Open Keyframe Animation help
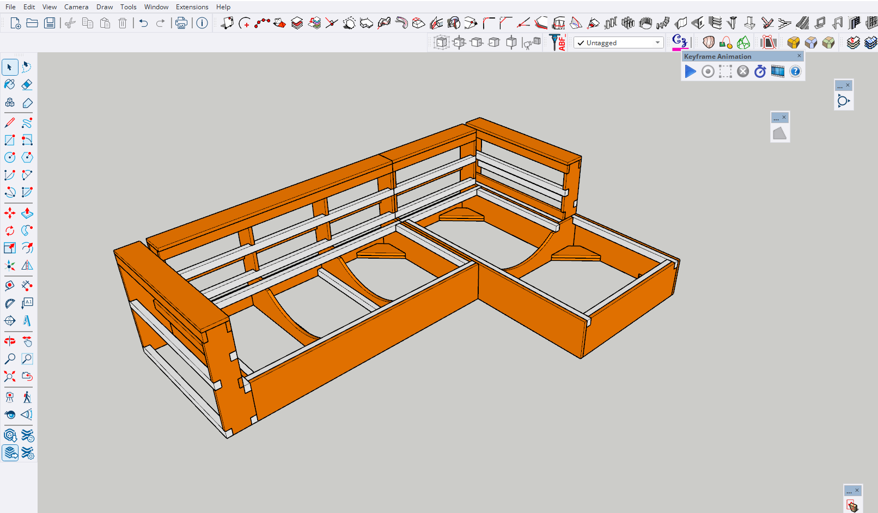The width and height of the screenshot is (878, 513). click(795, 71)
